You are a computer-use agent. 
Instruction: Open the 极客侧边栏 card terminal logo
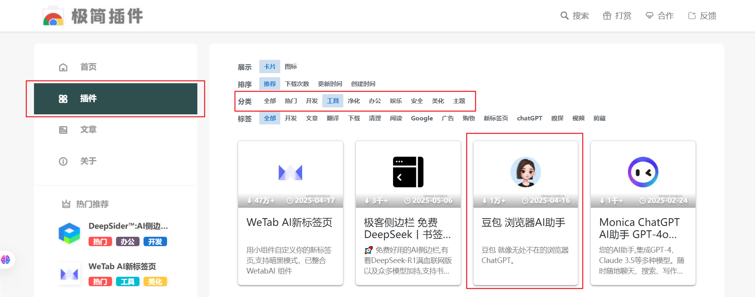tap(408, 172)
